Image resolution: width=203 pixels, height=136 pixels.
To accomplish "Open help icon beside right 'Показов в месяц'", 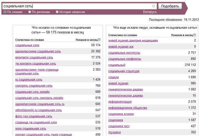I will click(x=195, y=35).
